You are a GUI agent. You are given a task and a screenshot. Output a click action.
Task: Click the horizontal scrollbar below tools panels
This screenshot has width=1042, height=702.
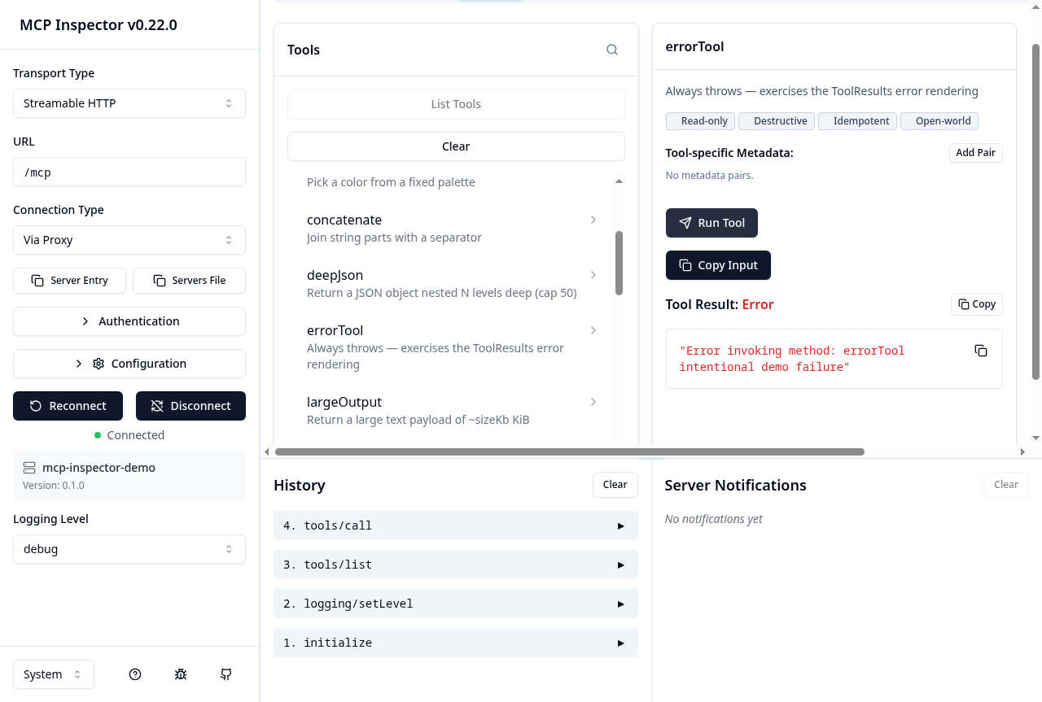pyautogui.click(x=570, y=451)
